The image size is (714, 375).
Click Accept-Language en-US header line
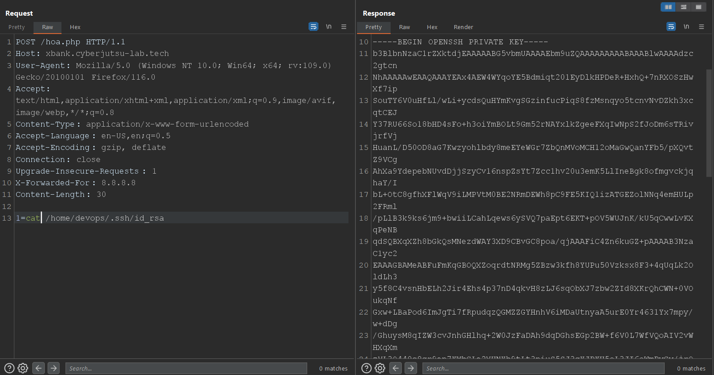click(93, 136)
